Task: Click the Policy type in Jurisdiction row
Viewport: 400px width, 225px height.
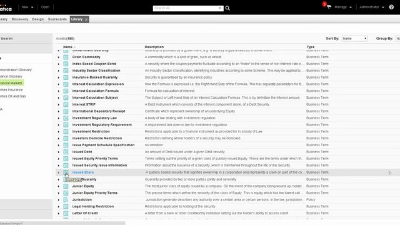Action: click(311, 199)
